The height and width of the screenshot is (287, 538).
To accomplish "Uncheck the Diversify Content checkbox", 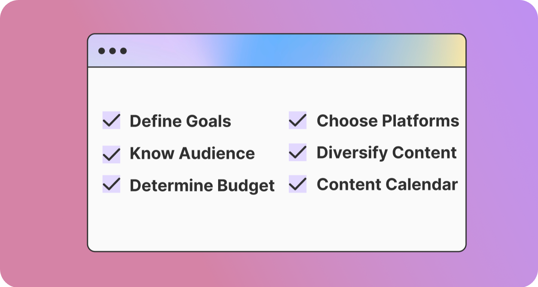I will click(297, 152).
